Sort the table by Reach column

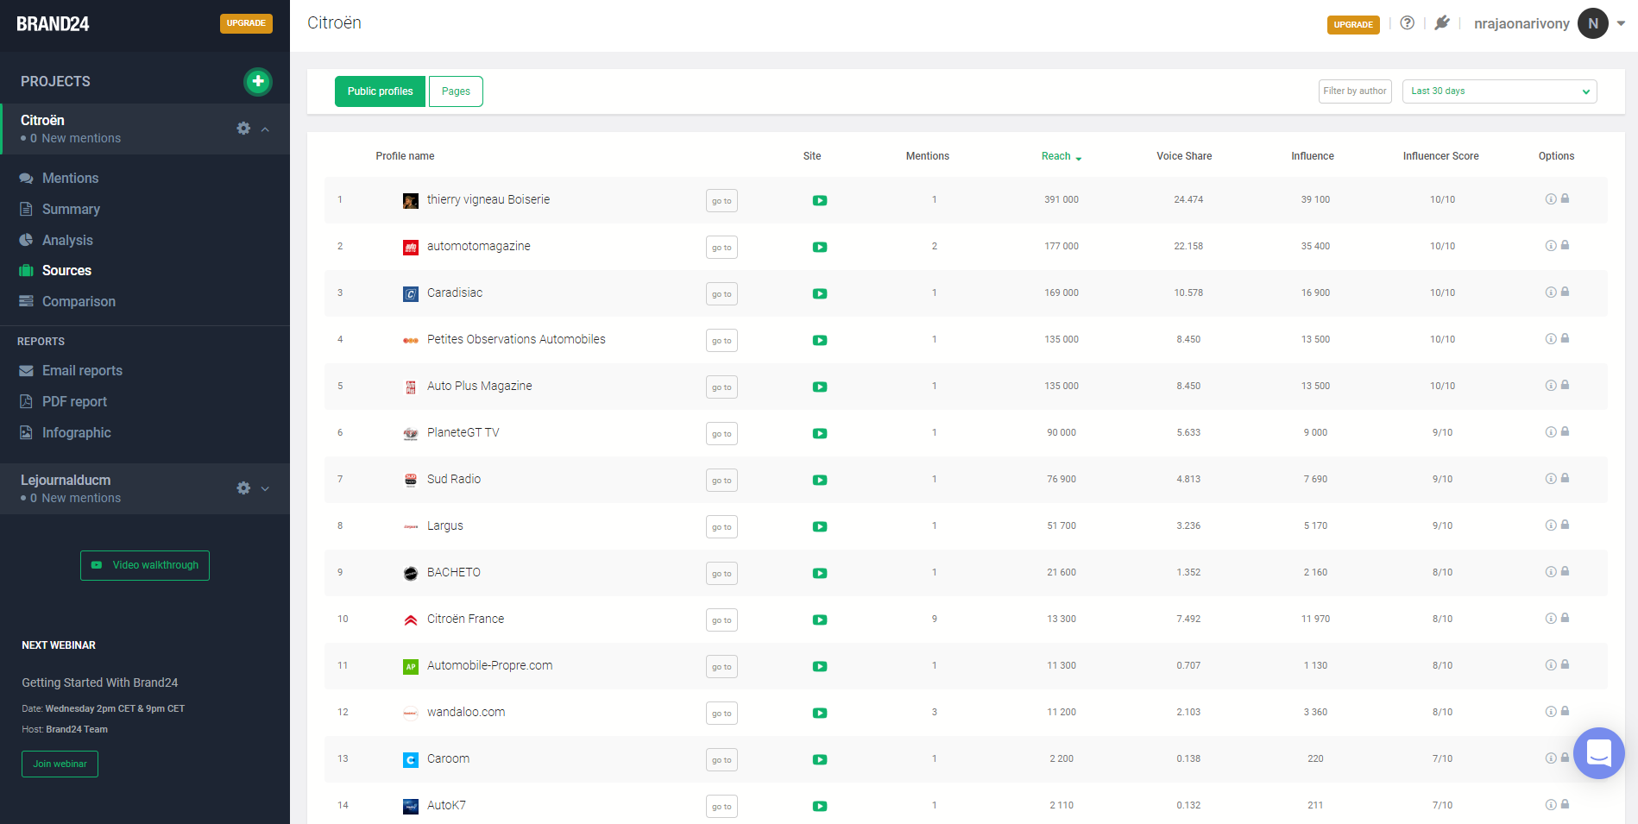tap(1061, 156)
